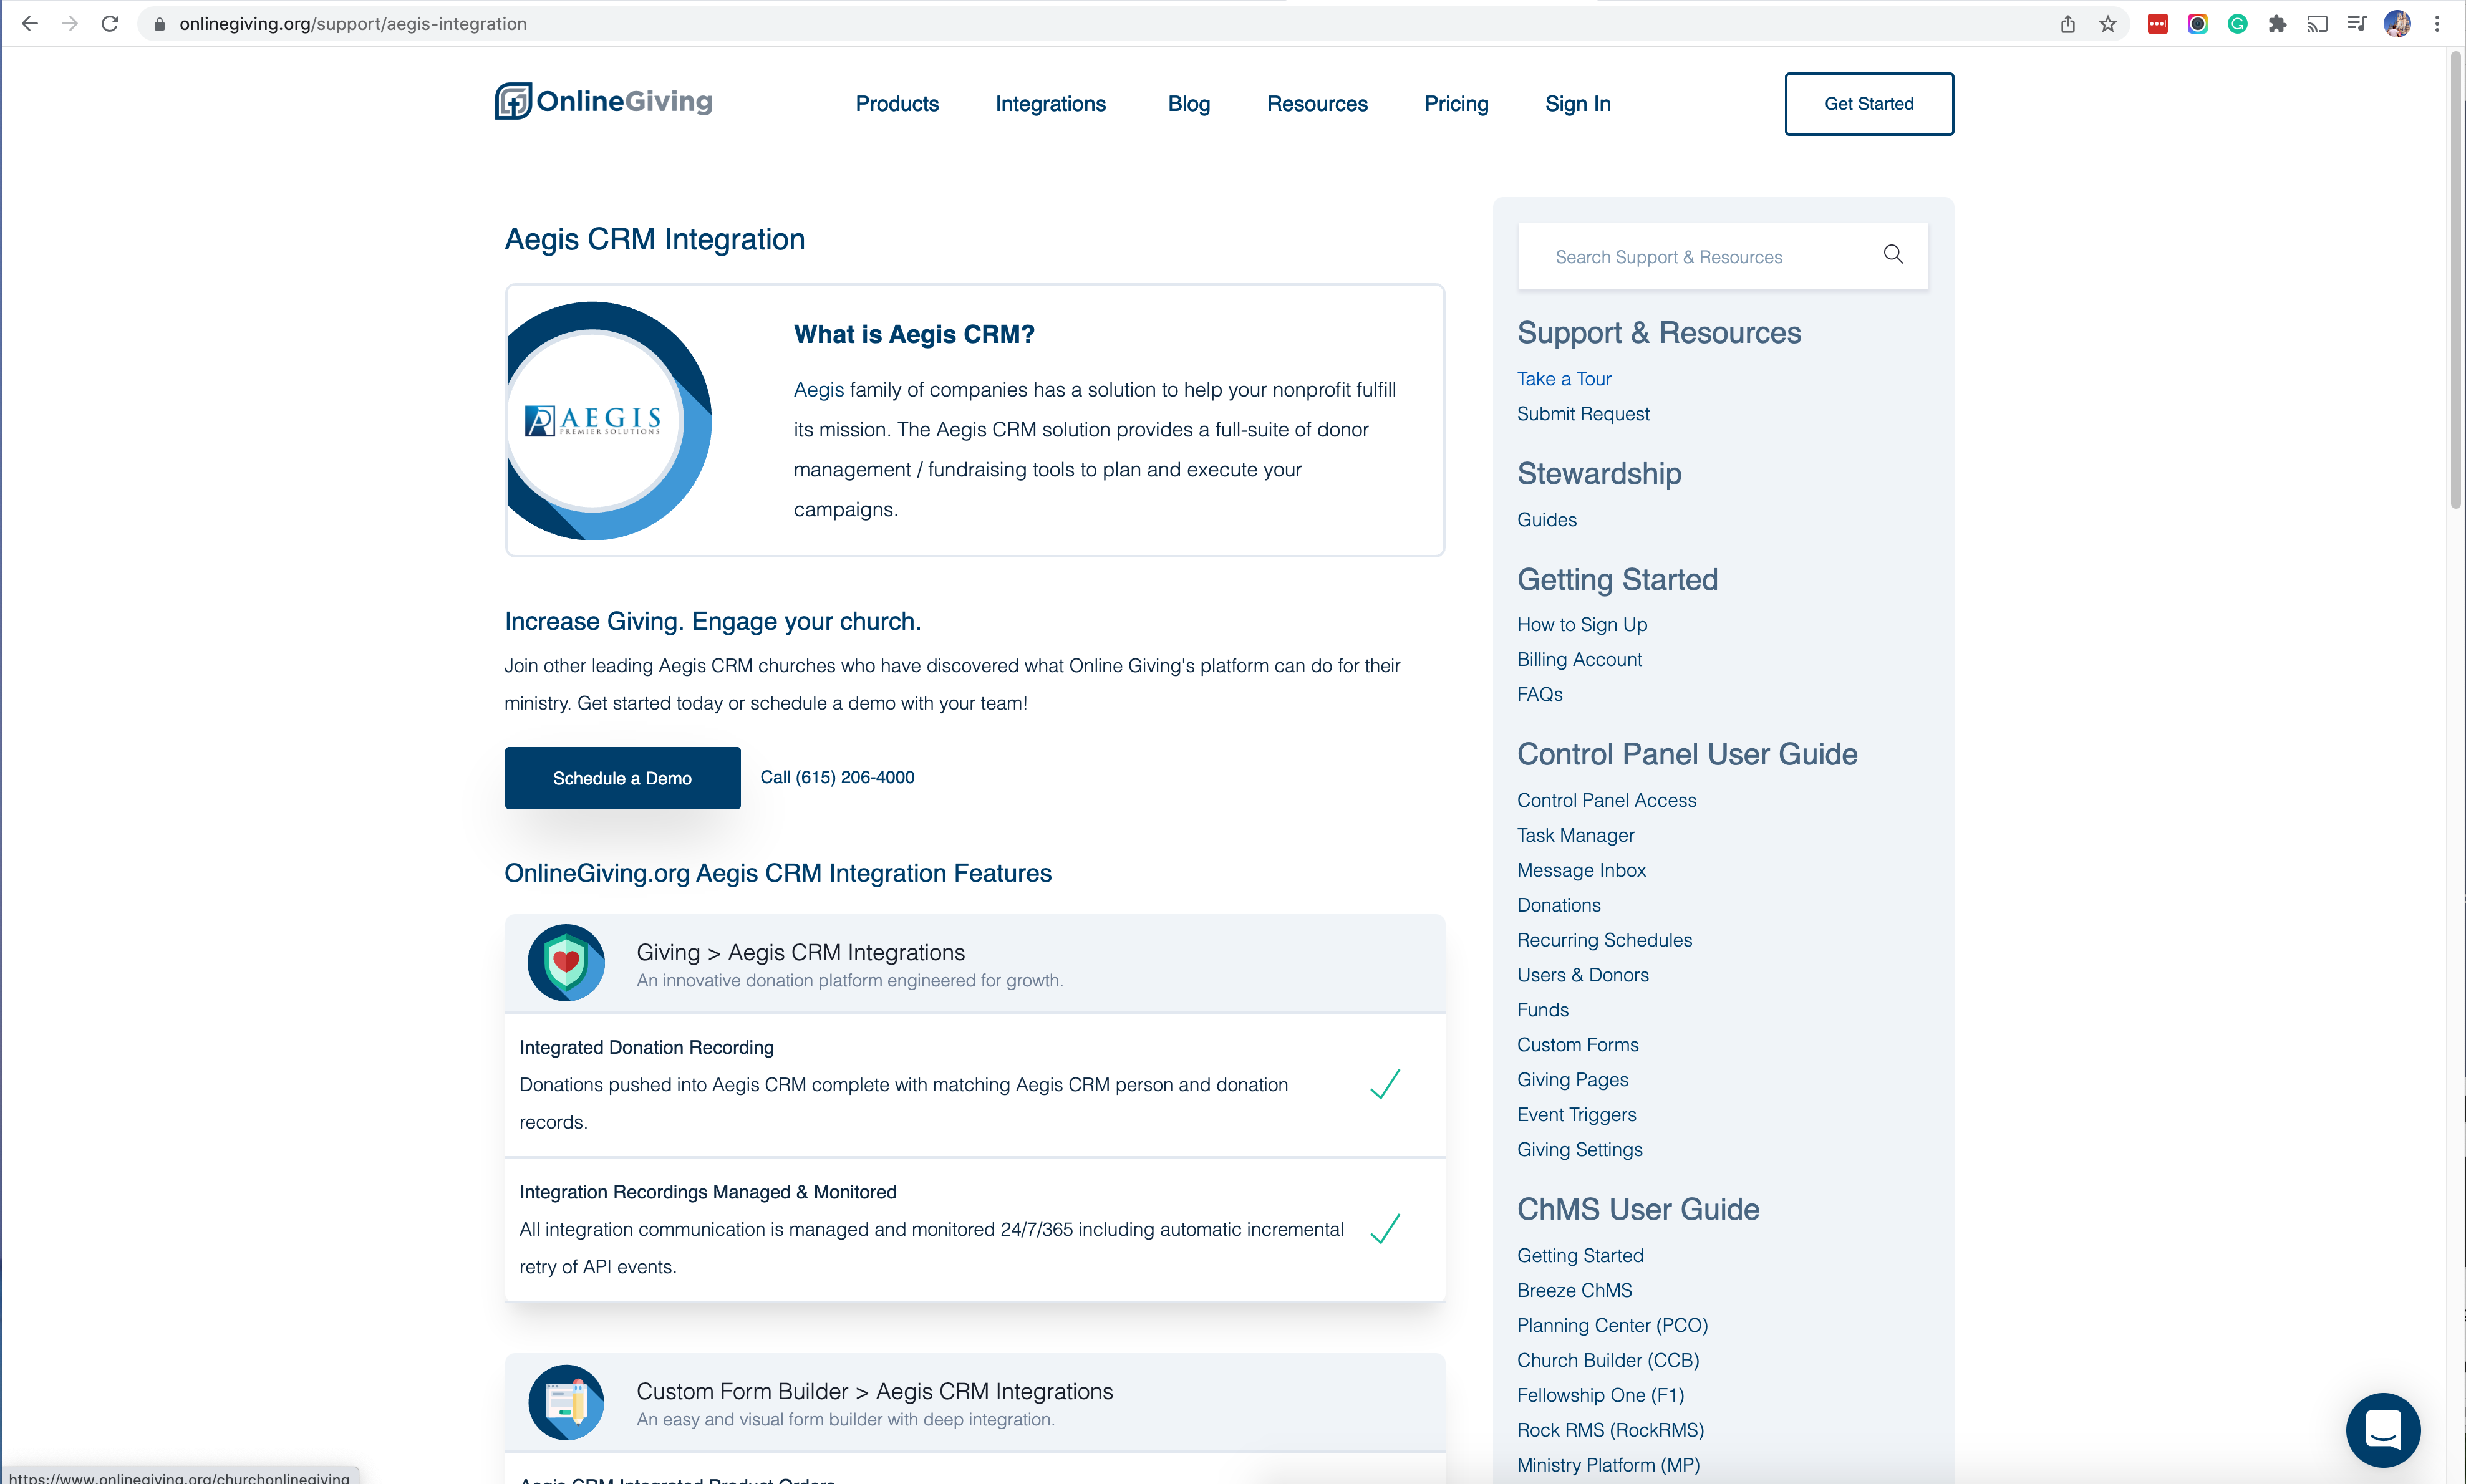
Task: Click the search magnifier icon
Action: [1893, 255]
